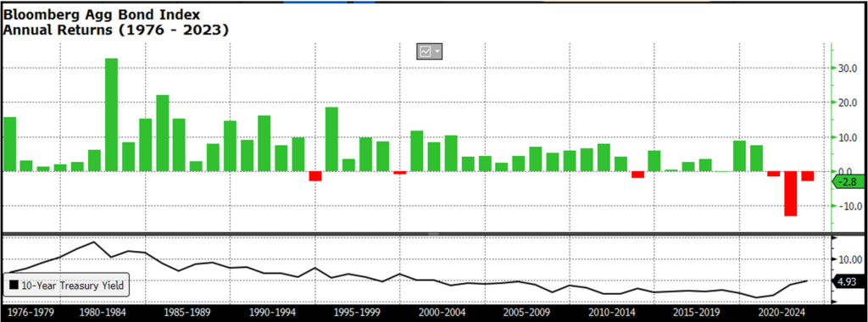Open the chart type dropdown arrow
Screen dimensions: 868x322
[437, 52]
